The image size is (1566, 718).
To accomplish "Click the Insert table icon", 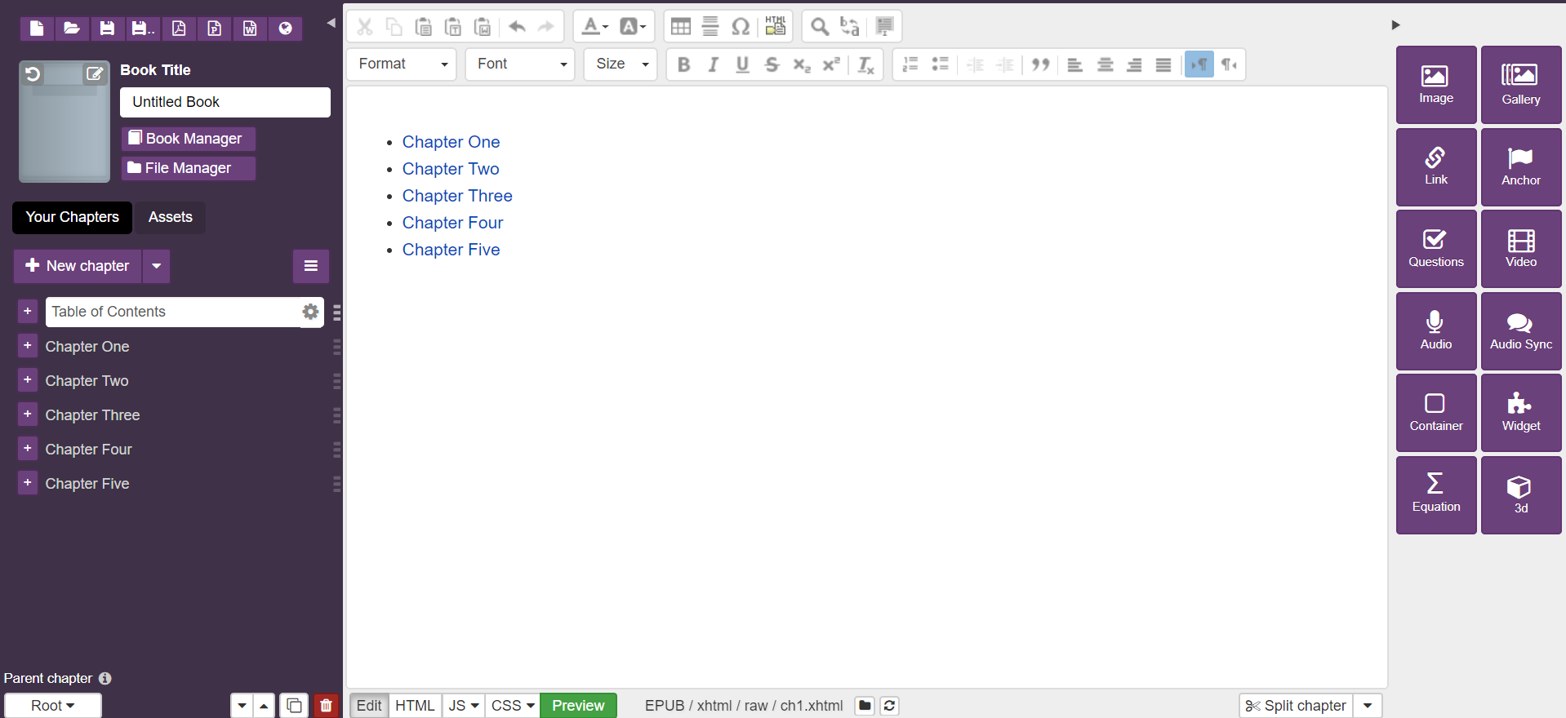I will coord(680,27).
